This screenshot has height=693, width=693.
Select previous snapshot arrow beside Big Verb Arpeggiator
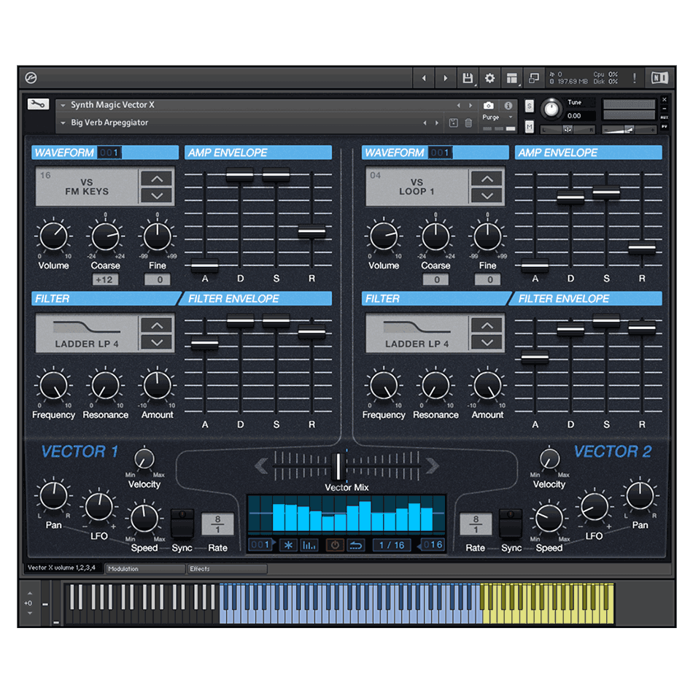425,123
